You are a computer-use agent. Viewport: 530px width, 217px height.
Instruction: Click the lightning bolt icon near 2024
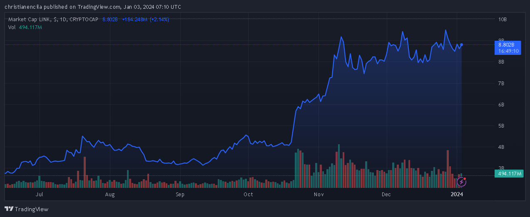pos(461,182)
